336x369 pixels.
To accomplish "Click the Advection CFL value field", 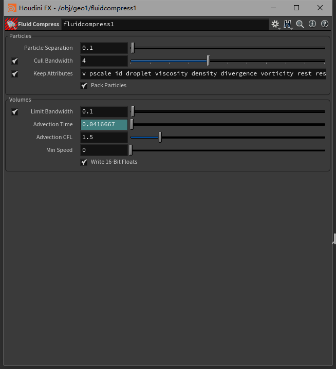I will click(104, 137).
